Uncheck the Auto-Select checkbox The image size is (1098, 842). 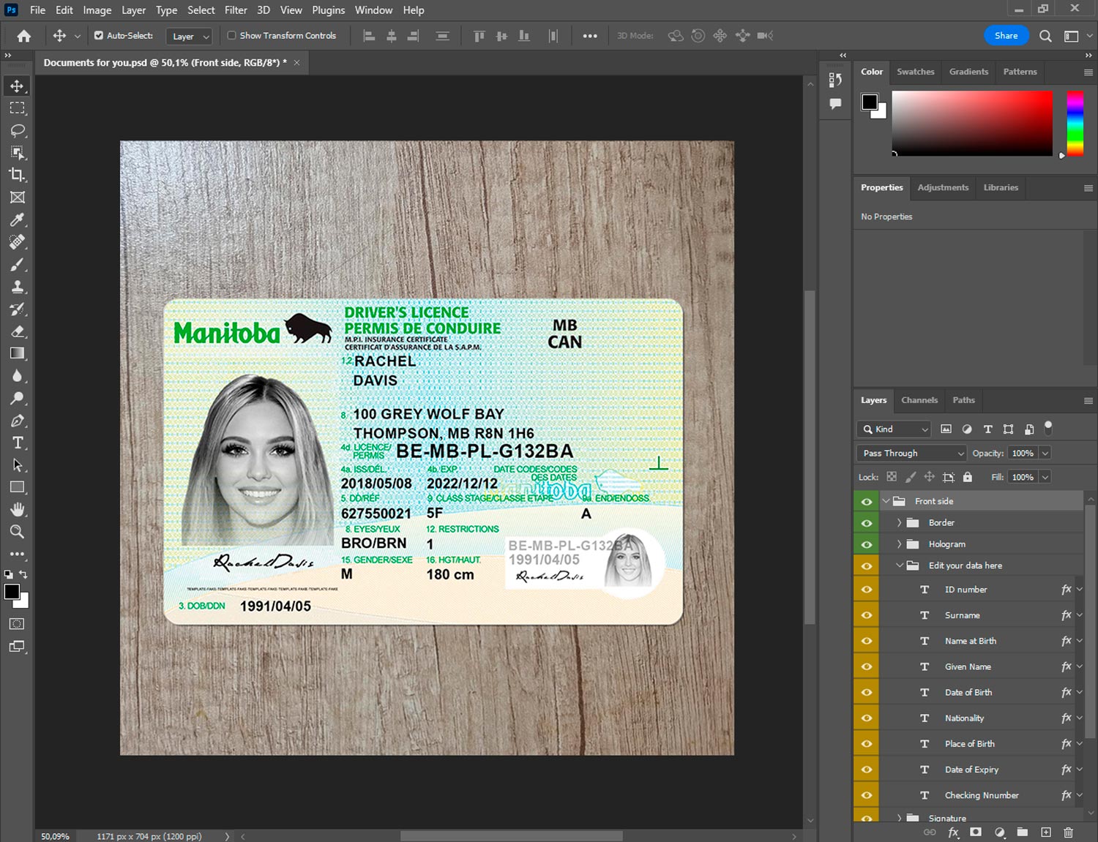tap(99, 35)
